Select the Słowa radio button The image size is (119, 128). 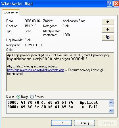pyautogui.click(x=32, y=97)
